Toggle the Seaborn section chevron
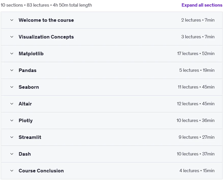This screenshot has width=223, height=180. [x=12, y=87]
